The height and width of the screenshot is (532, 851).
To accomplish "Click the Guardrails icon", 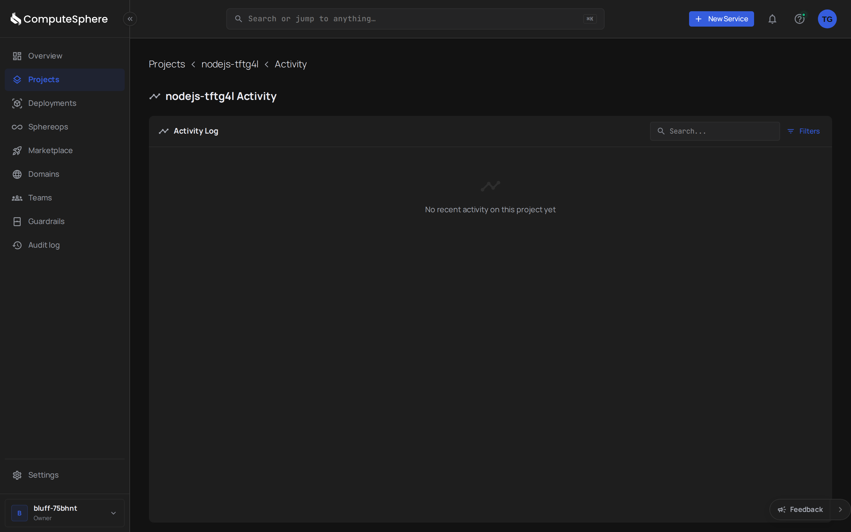I will click(x=17, y=221).
